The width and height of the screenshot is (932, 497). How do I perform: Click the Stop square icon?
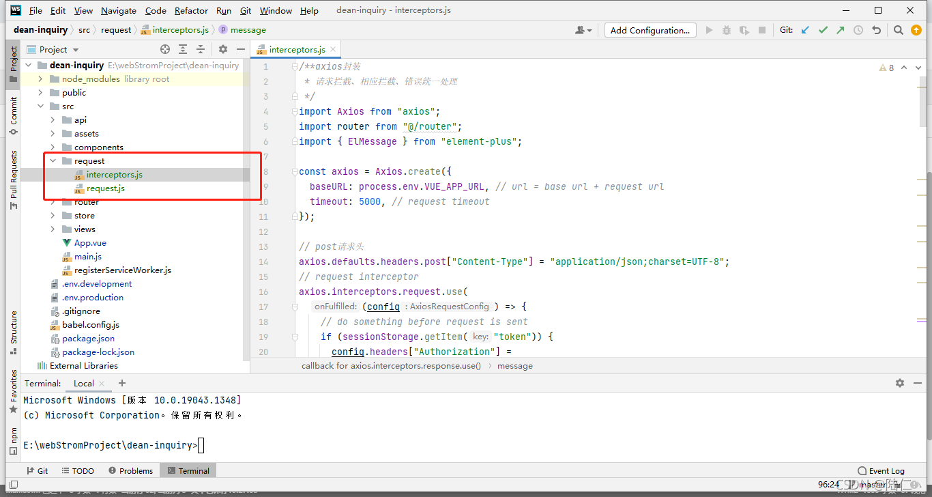[x=763, y=30]
